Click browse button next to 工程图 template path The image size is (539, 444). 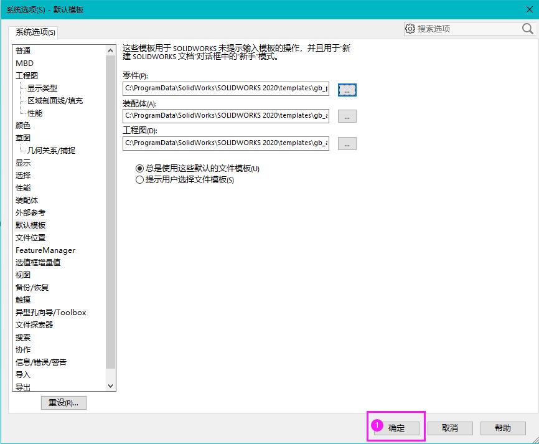pos(347,143)
